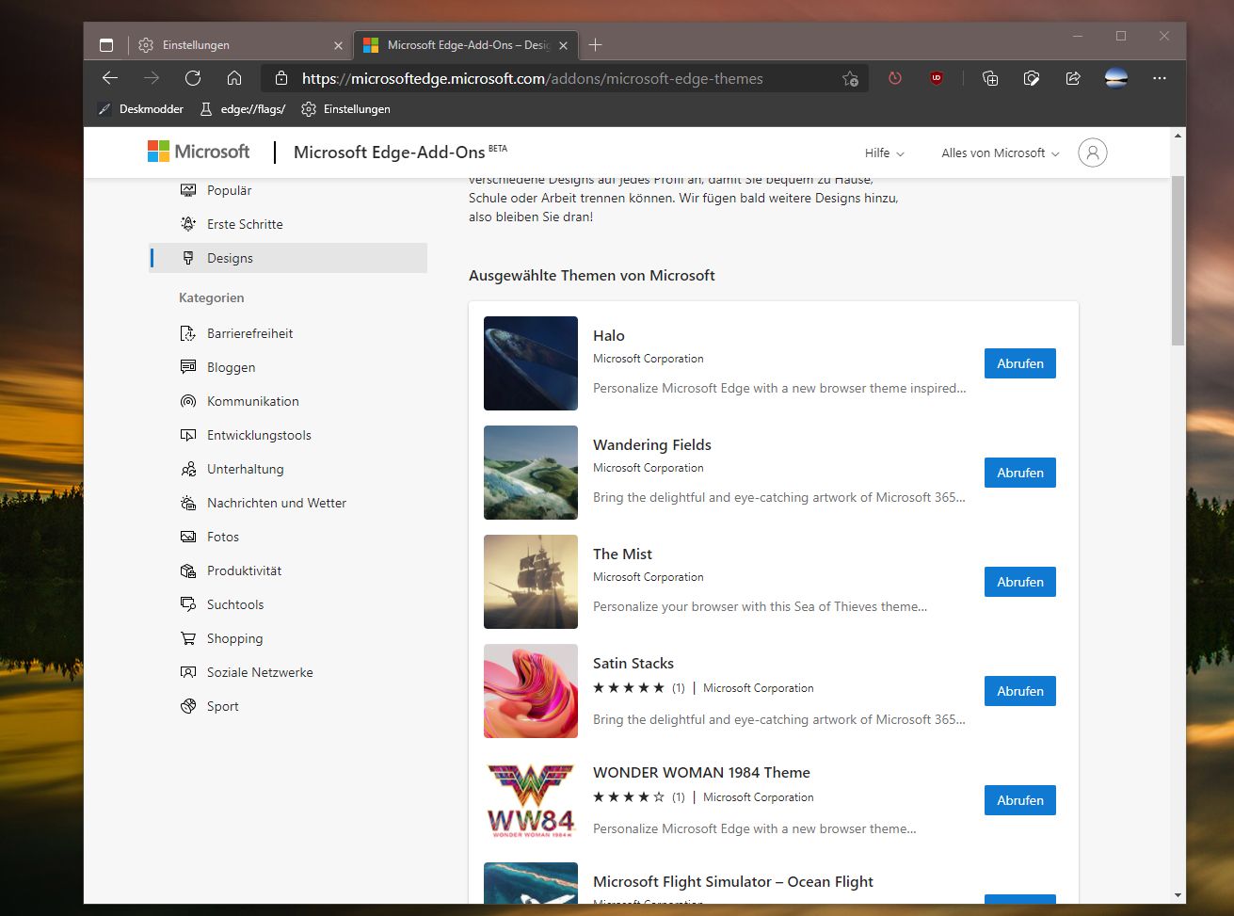Add page to favorites with star icon

[x=850, y=79]
